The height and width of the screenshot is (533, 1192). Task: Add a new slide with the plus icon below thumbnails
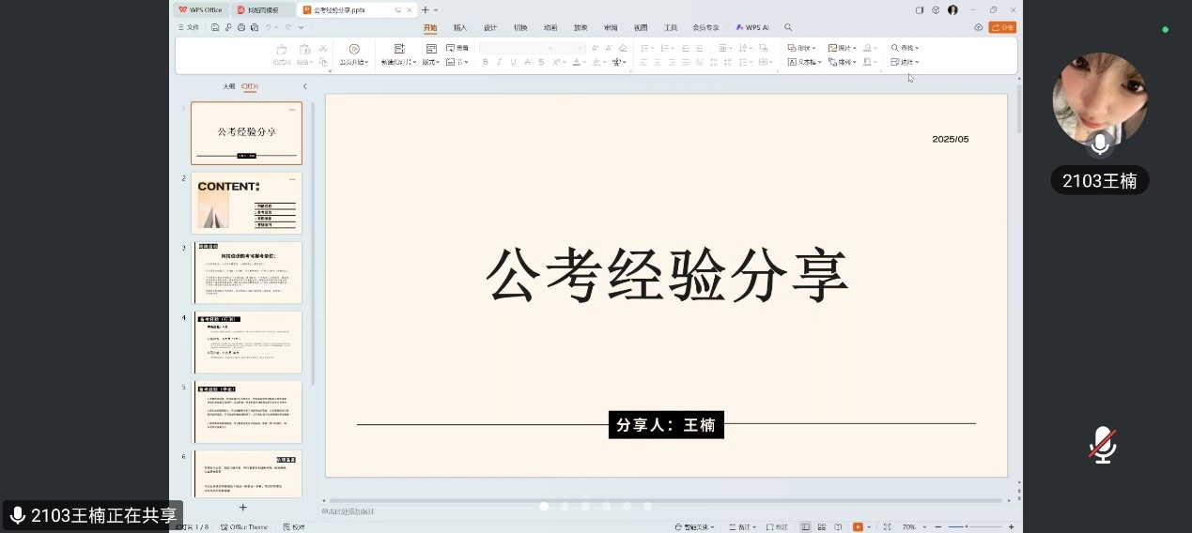click(x=242, y=508)
